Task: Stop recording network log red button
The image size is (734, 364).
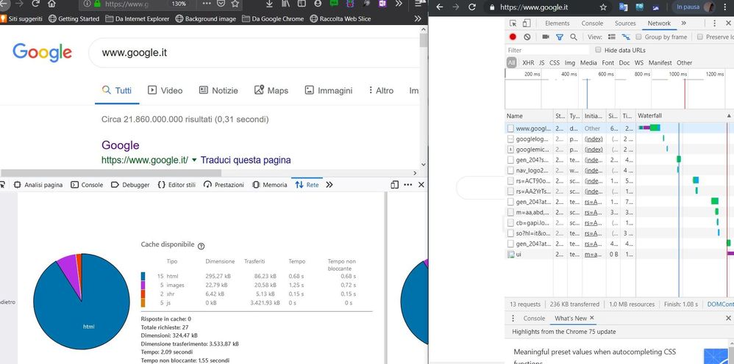Action: 513,37
